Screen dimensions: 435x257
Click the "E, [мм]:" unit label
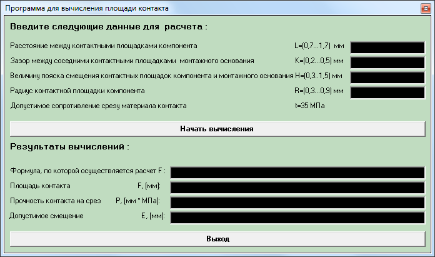pos(153,216)
